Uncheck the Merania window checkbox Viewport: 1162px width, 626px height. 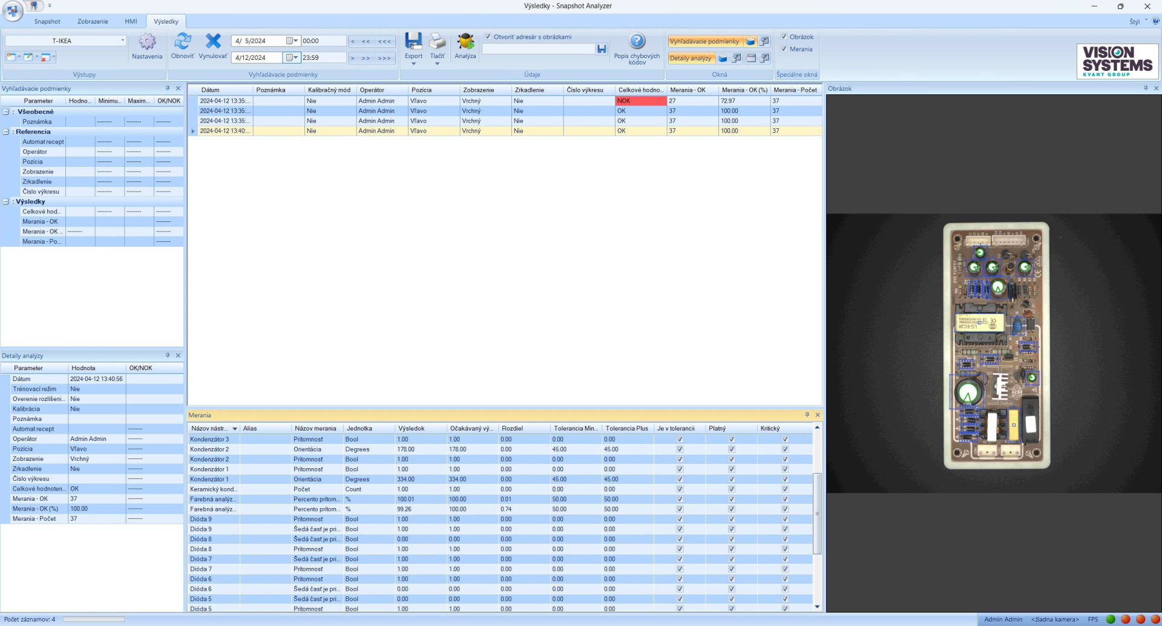pyautogui.click(x=784, y=49)
